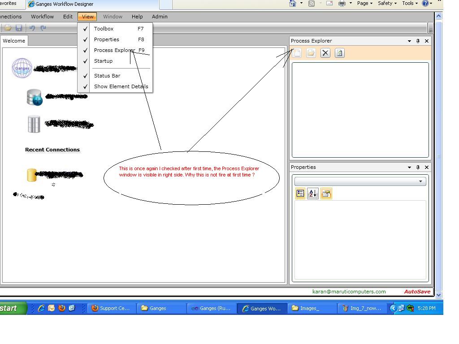This screenshot has height=344, width=459.
Task: Pin the Properties panel
Action: click(418, 168)
